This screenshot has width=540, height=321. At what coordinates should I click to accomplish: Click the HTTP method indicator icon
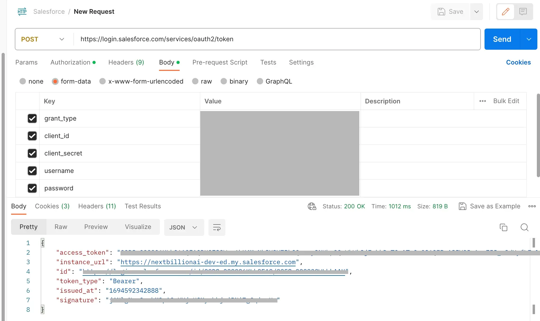click(x=22, y=11)
